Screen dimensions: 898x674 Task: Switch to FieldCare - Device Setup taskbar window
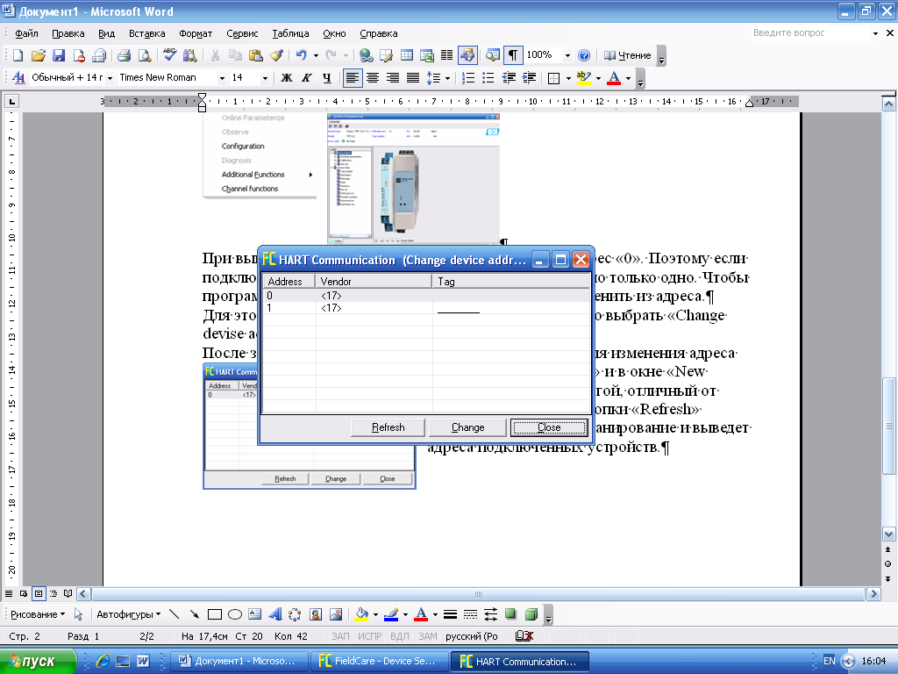(379, 662)
